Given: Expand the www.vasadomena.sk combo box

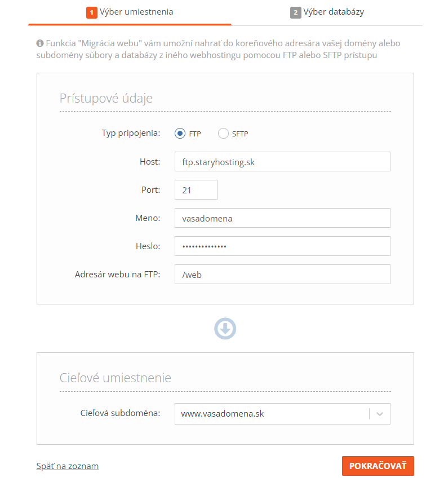Looking at the screenshot, I should click(x=282, y=414).
